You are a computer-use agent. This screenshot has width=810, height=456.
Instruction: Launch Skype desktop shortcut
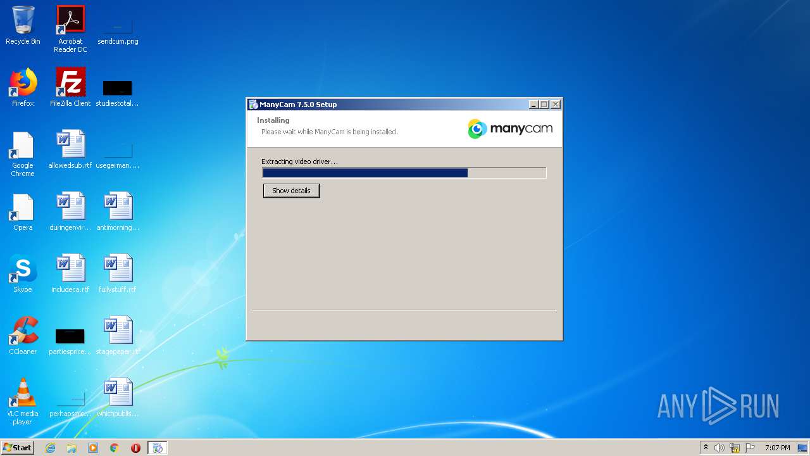tap(23, 274)
